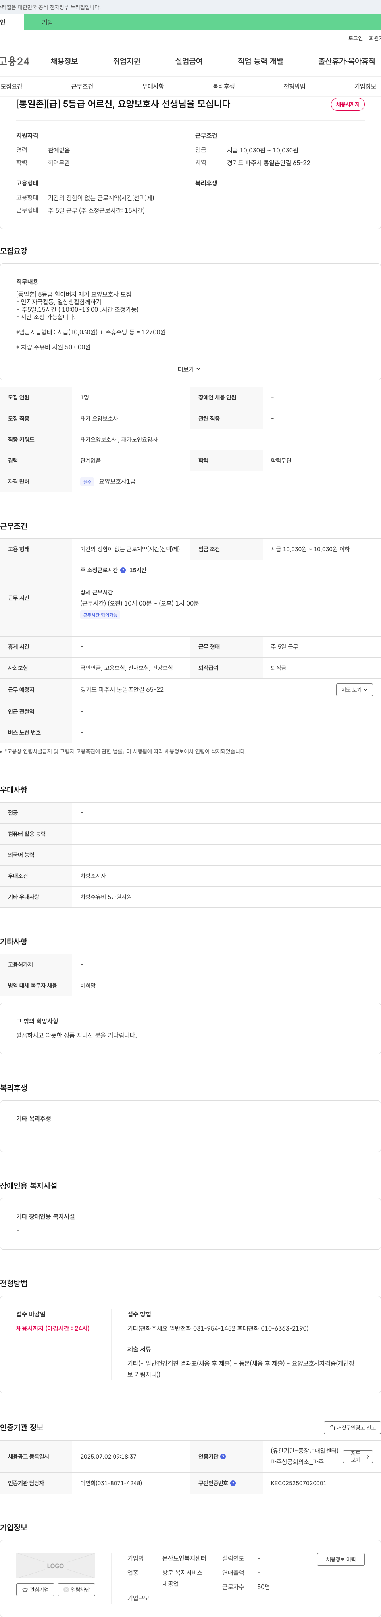This screenshot has width=381, height=1617.
Task: Click the 채용시까지 status badge
Action: 348,104
